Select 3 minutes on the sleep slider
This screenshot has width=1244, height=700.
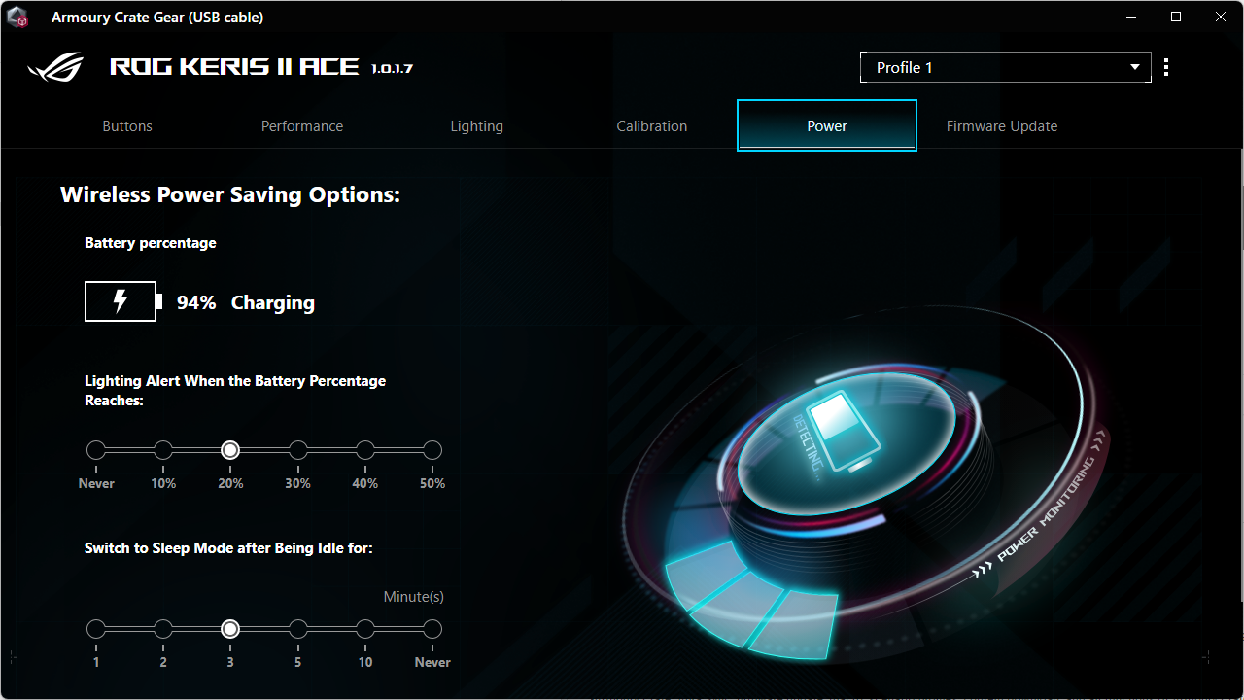point(230,629)
